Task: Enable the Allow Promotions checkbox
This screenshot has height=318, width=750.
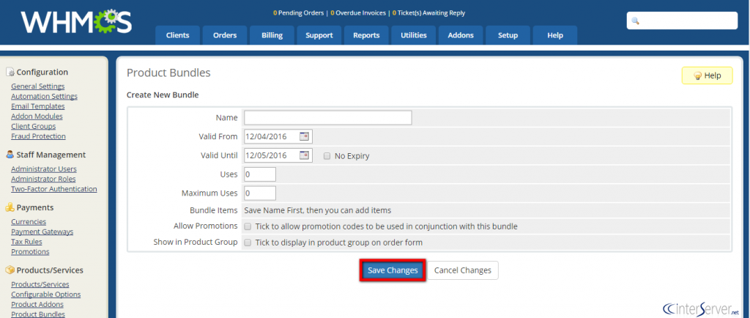Action: [248, 226]
